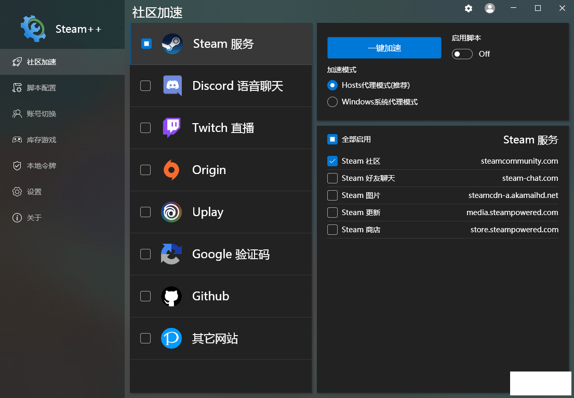Click the Uplay swirl icon
The width and height of the screenshot is (574, 398).
tap(171, 212)
